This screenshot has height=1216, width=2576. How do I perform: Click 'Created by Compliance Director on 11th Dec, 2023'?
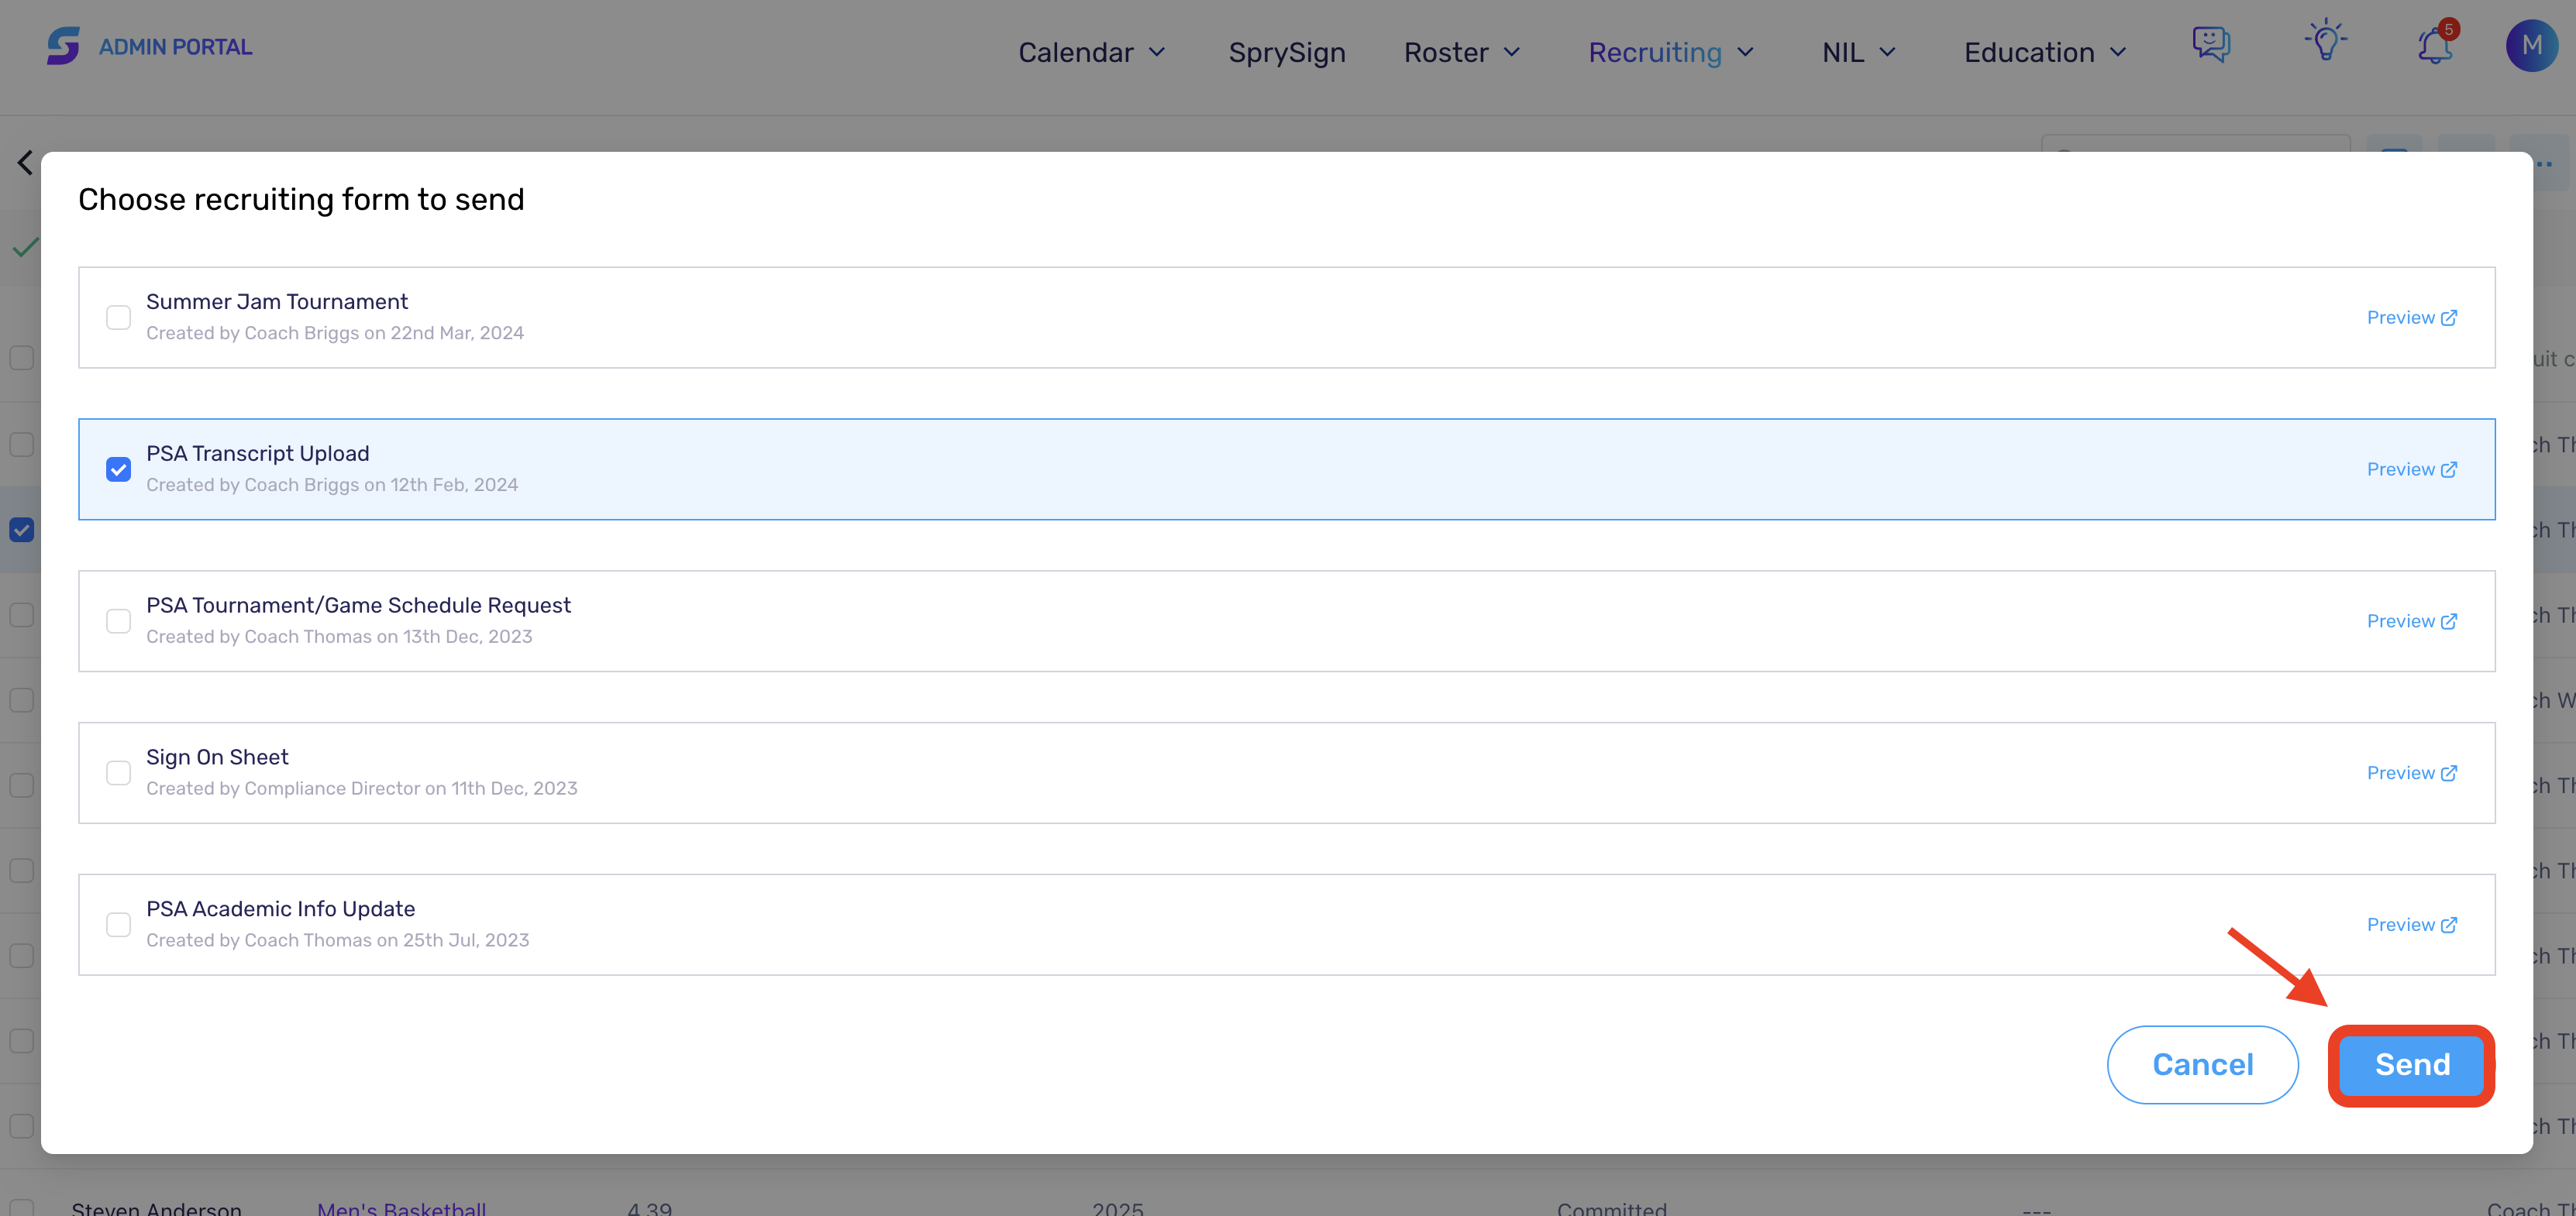coord(362,788)
